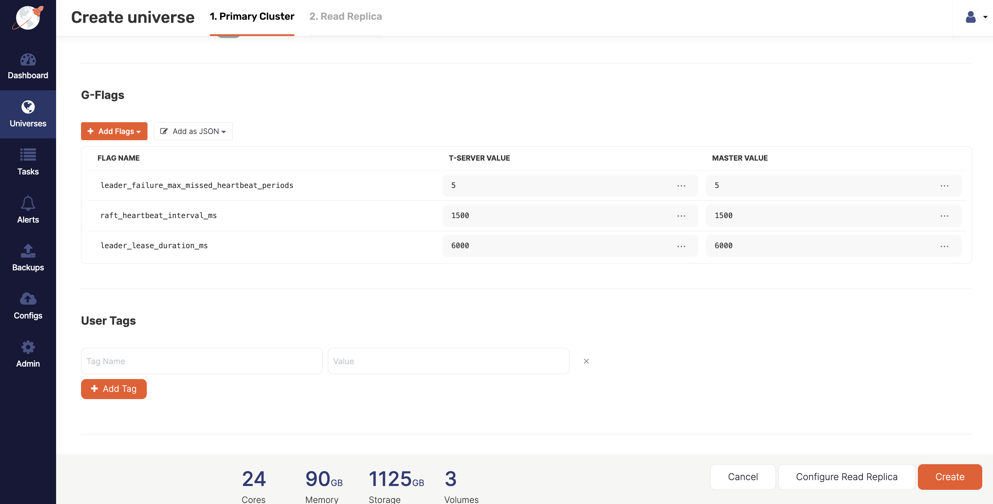
Task: Remove the empty user tag row
Action: [x=586, y=361]
